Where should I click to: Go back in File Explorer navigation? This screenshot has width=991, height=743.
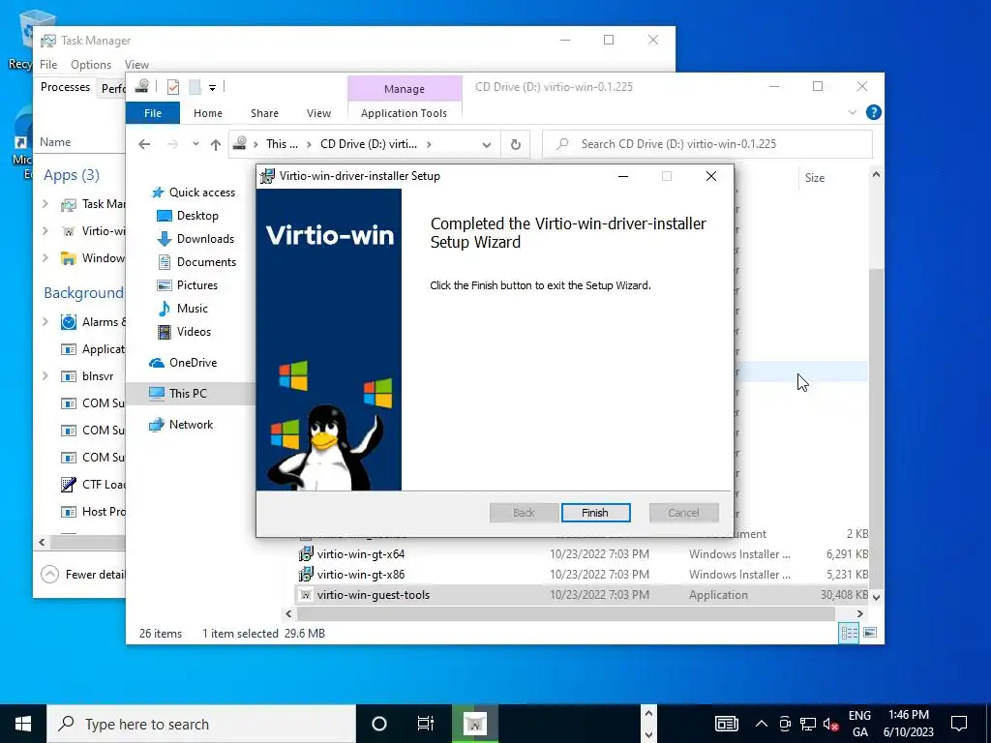tap(144, 144)
